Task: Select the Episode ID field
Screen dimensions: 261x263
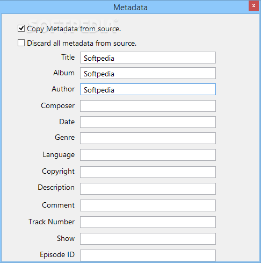Action: pyautogui.click(x=148, y=255)
